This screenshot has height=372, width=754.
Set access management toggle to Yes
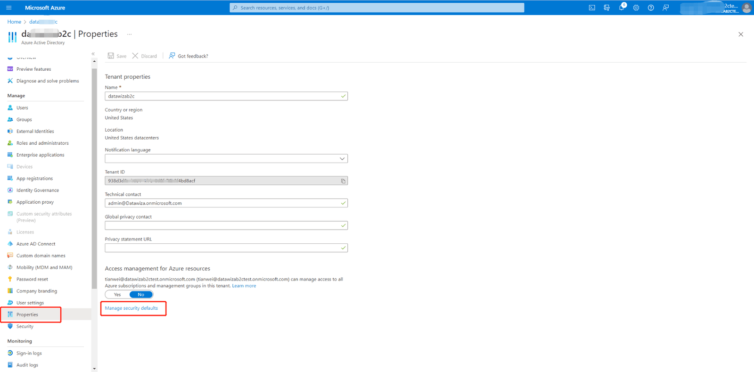[x=117, y=295]
